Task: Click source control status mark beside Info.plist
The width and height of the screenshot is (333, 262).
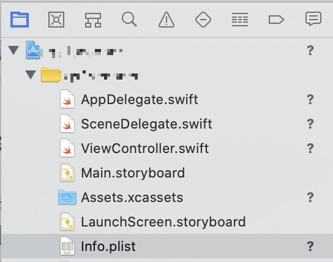Action: [310, 246]
